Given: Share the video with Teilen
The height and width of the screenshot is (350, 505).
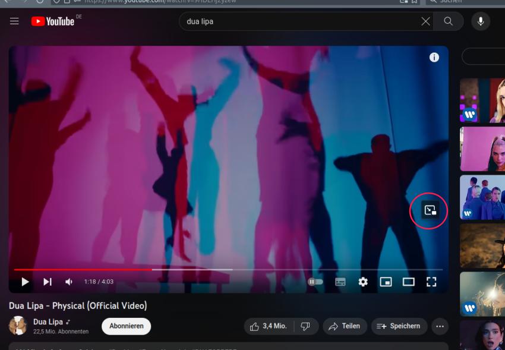Looking at the screenshot, I should point(345,326).
